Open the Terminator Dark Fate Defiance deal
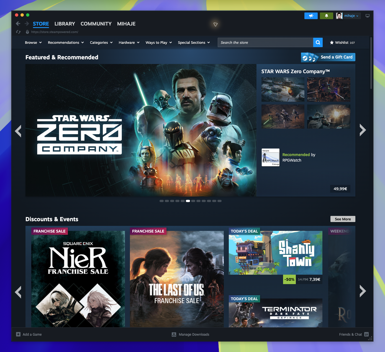This screenshot has width=385, height=352. (x=276, y=313)
